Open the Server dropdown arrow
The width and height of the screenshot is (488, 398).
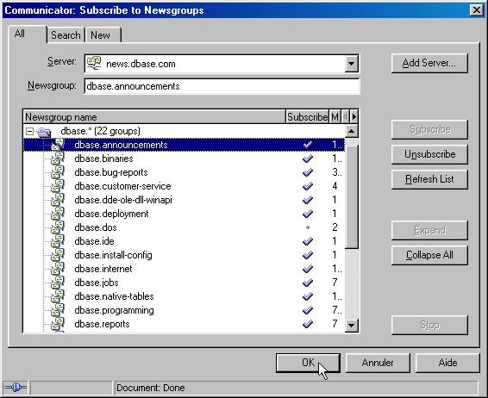point(352,64)
